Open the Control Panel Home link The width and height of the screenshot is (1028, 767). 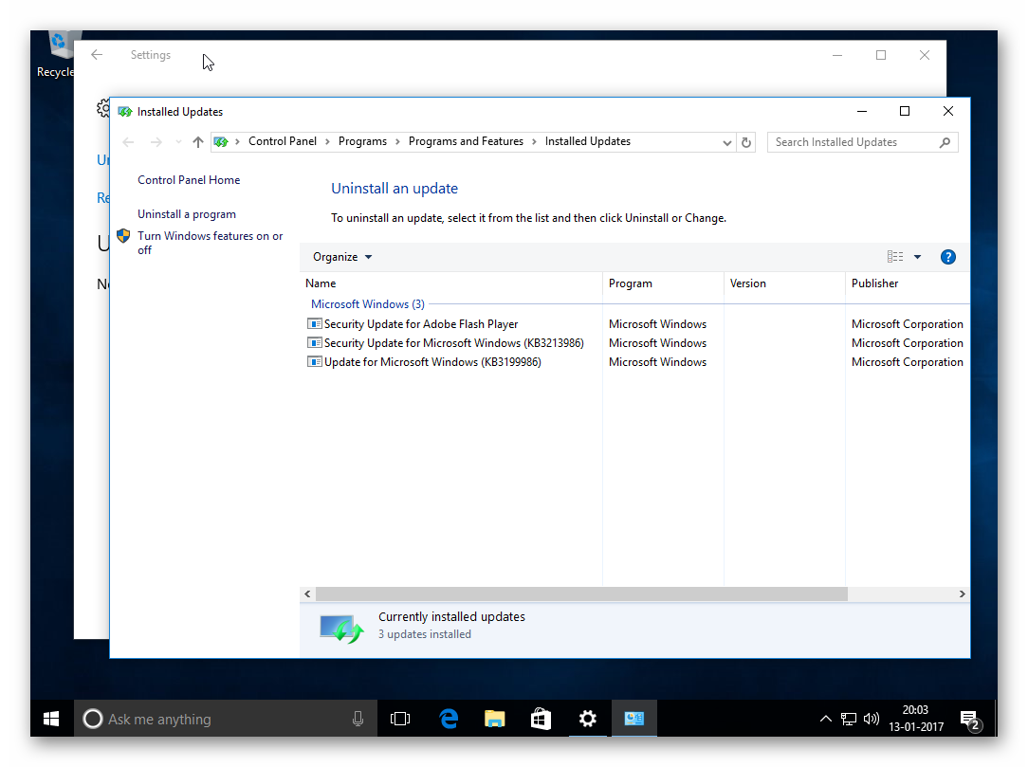189,180
